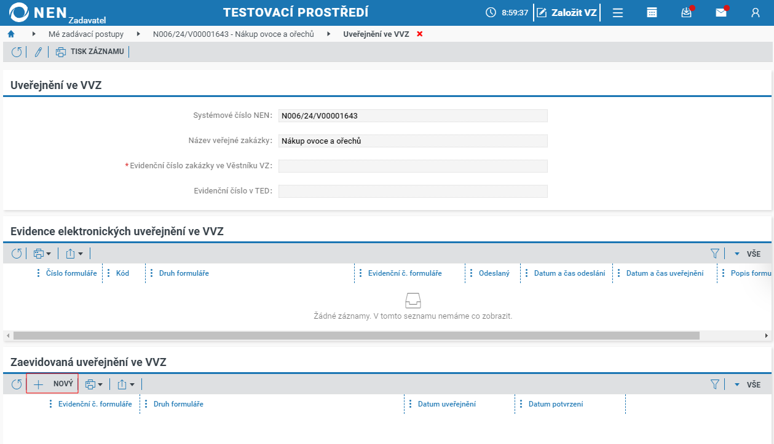Focus the Evidenční číslo zakázky ve Věstníku VZ field

point(413,166)
